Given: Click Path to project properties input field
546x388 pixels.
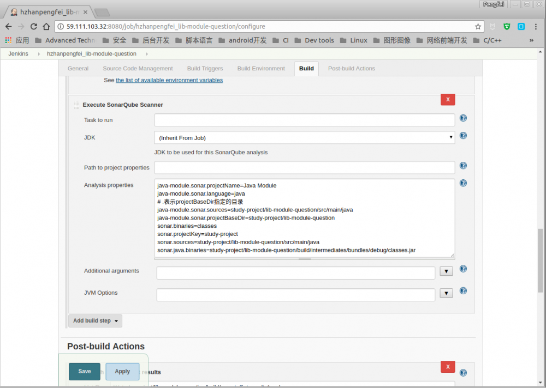Looking at the screenshot, I should 304,168.
